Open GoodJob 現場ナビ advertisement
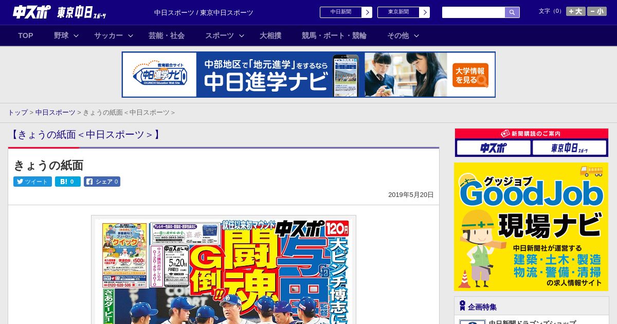Screen dimensions: 617x324 pos(531,227)
